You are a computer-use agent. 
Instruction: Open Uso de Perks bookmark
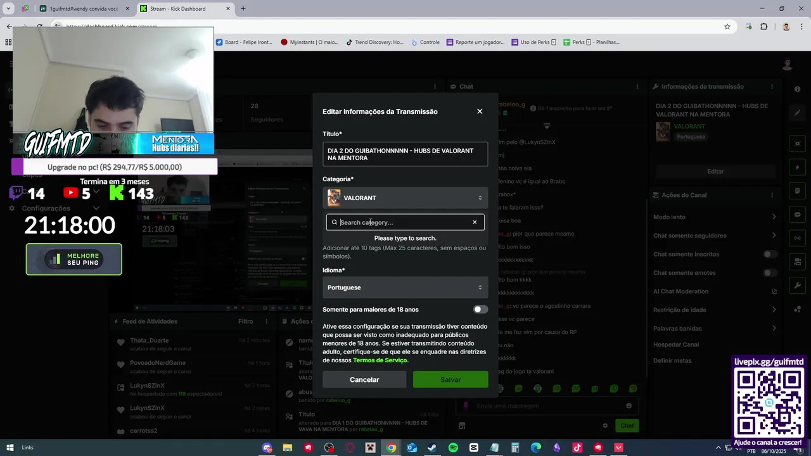(x=533, y=42)
